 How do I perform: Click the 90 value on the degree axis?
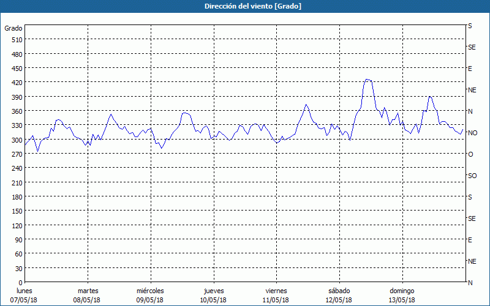click(x=19, y=240)
